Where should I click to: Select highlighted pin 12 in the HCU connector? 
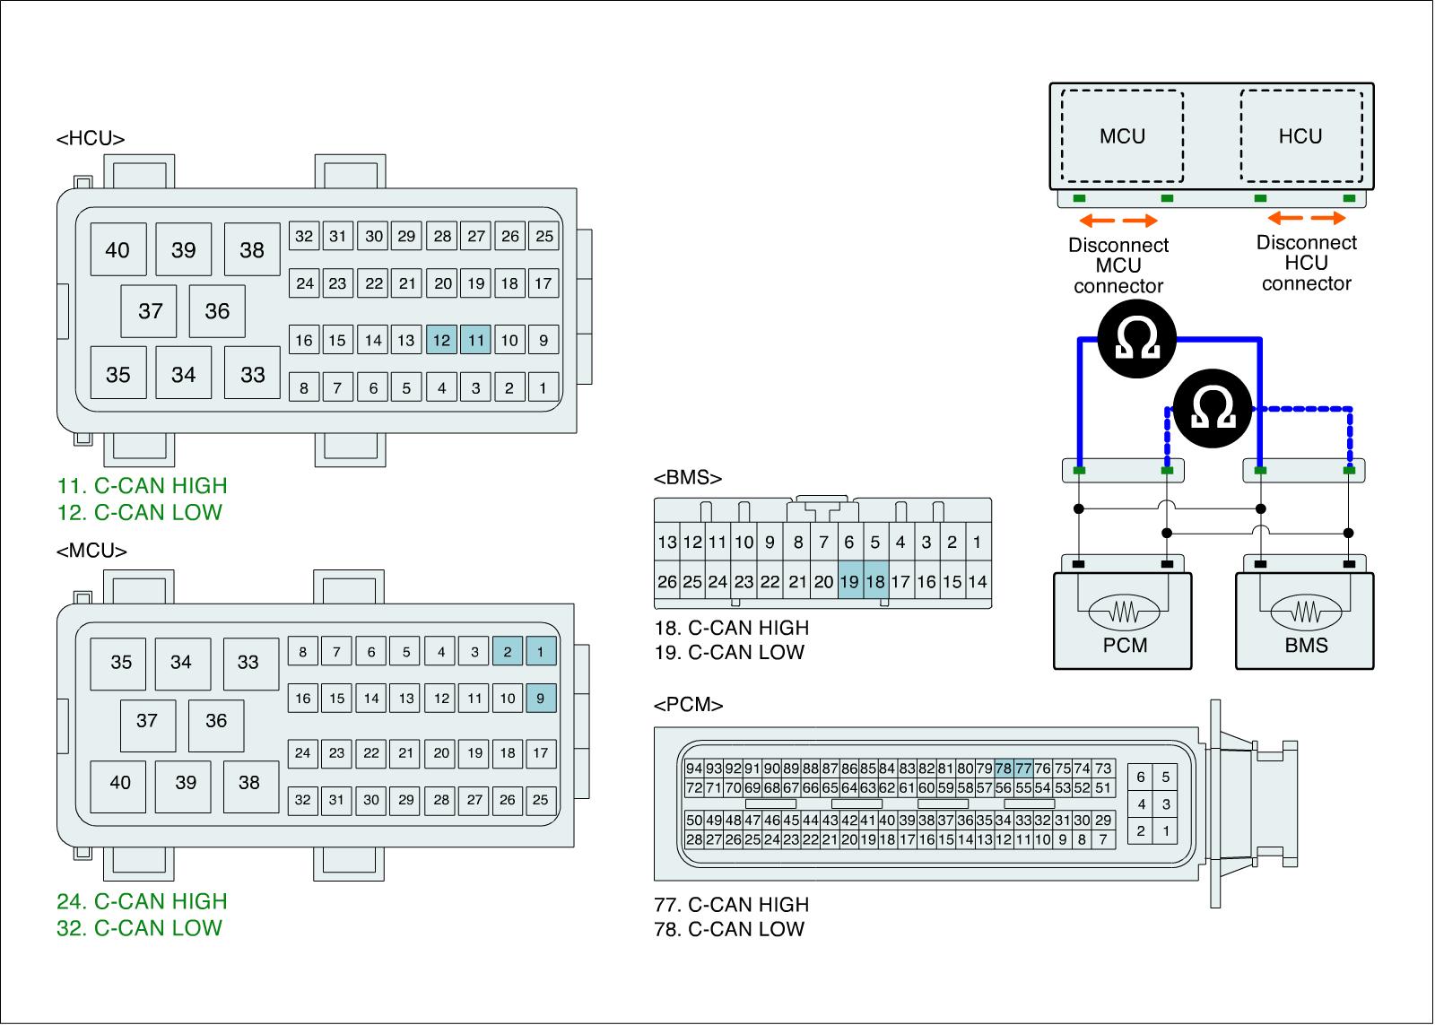441,340
